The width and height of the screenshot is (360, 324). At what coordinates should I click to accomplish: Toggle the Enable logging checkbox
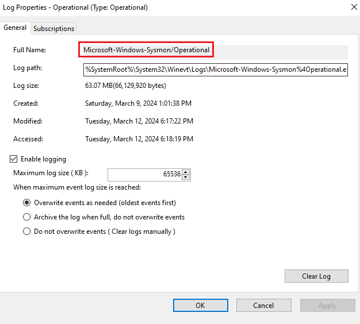14,159
